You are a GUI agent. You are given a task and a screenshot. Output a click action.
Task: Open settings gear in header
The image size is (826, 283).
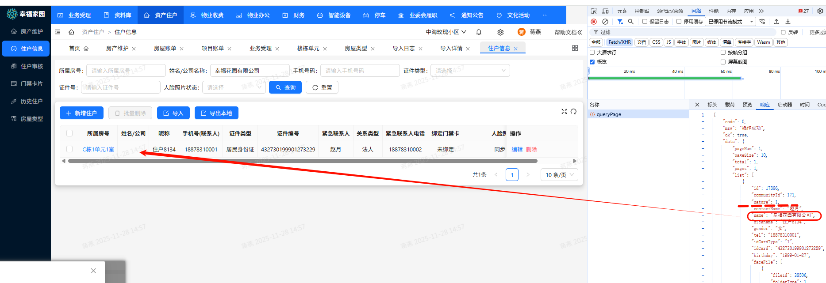(500, 32)
